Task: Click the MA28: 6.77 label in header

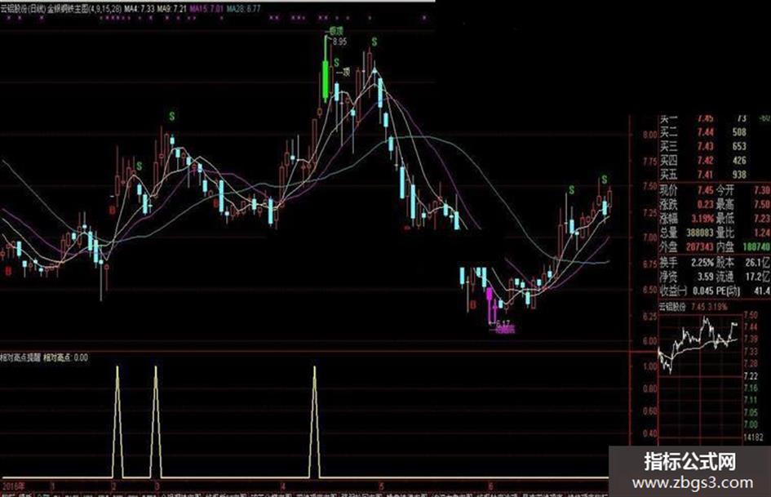Action: click(243, 9)
